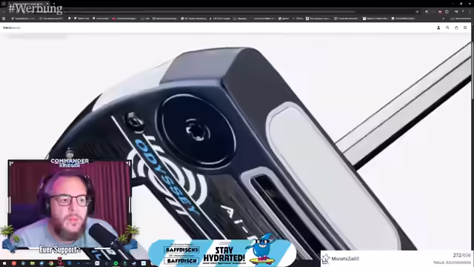The image size is (474, 267).
Task: Open the Windows Start menu
Action: click(4, 263)
